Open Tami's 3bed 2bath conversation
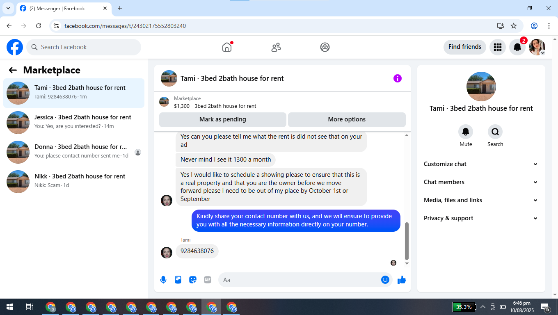 click(x=74, y=93)
